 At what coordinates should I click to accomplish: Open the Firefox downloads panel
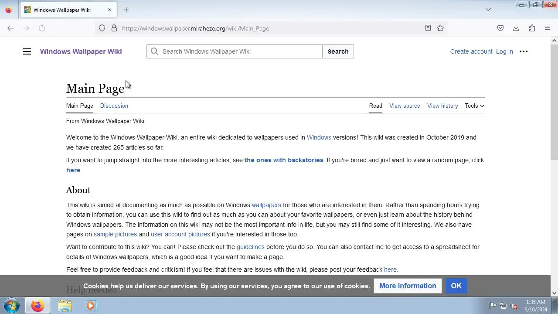(516, 28)
